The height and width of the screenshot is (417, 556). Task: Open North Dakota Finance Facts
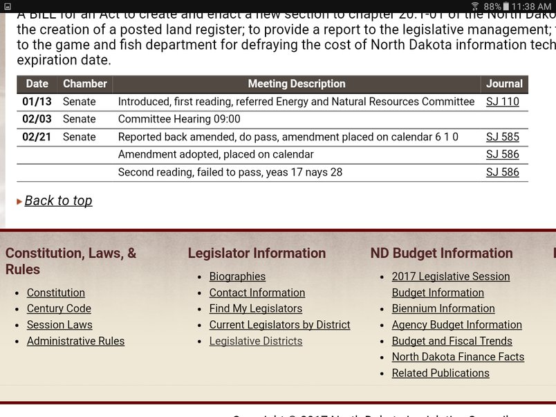[458, 357]
